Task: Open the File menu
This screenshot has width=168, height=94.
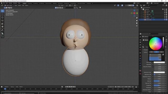Action: [4, 3]
